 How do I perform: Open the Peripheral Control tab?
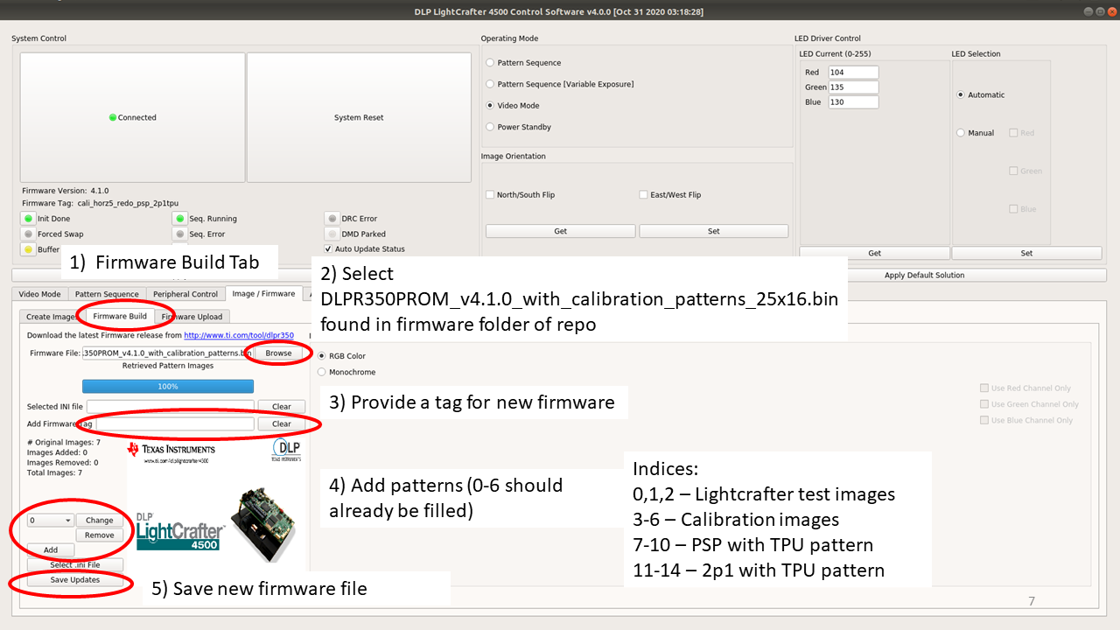point(185,294)
